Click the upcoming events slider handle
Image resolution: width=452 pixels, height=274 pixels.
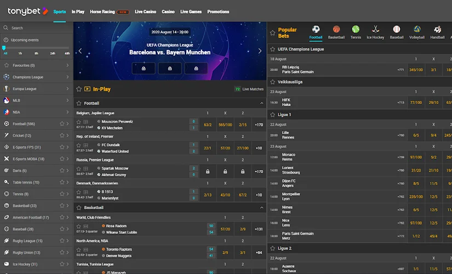click(4, 48)
